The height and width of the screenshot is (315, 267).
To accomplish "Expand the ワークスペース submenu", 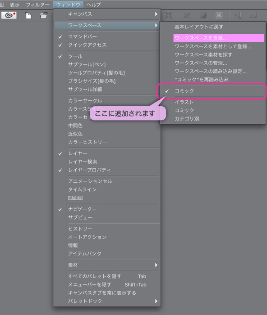I will (107, 25).
